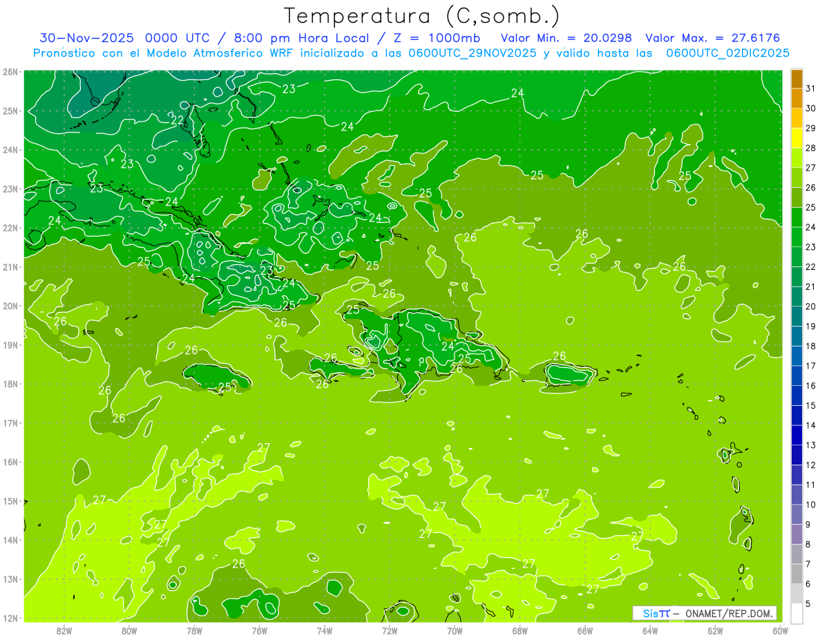The image size is (829, 640).
Task: Click the '20N' latitude axis label
Action: click(10, 306)
